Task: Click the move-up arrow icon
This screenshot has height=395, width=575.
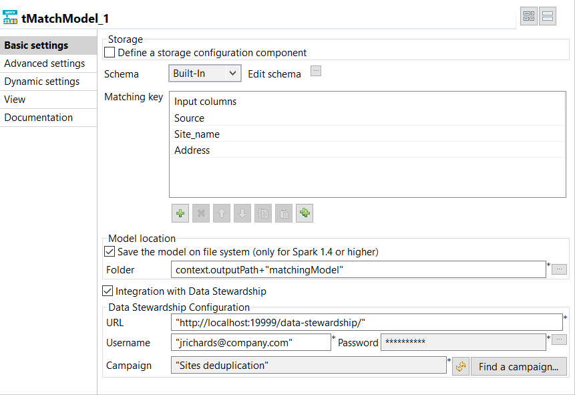Action: tap(222, 214)
